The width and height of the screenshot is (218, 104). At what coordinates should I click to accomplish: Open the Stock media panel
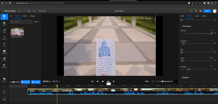4,24
